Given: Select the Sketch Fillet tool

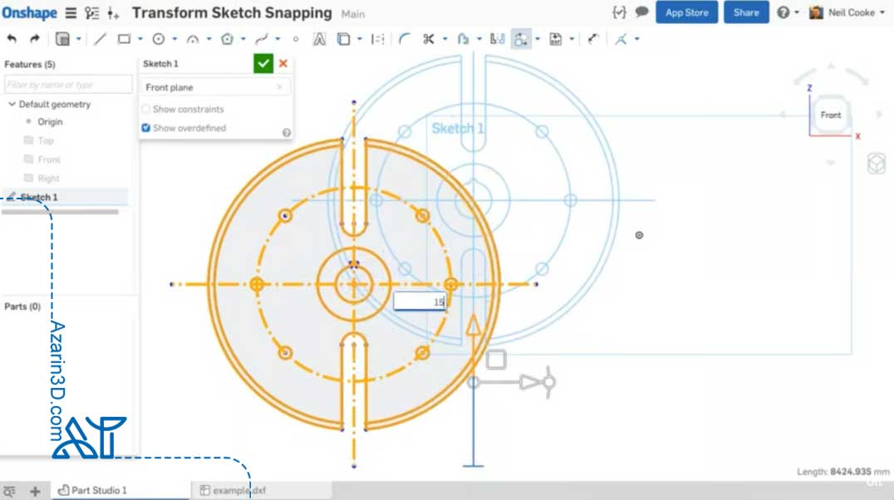Looking at the screenshot, I should pos(405,39).
